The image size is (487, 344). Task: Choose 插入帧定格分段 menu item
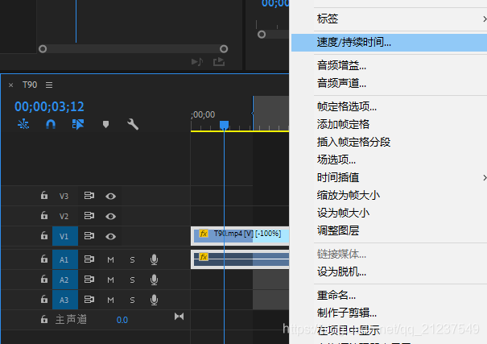389,142
